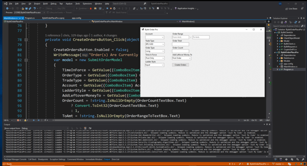Screen dimensions: 307x166
Task: Open the Package Manager Console tab
Action: pyautogui.click(x=15, y=159)
